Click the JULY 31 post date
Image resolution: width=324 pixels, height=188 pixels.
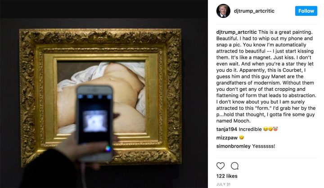coord(223,184)
